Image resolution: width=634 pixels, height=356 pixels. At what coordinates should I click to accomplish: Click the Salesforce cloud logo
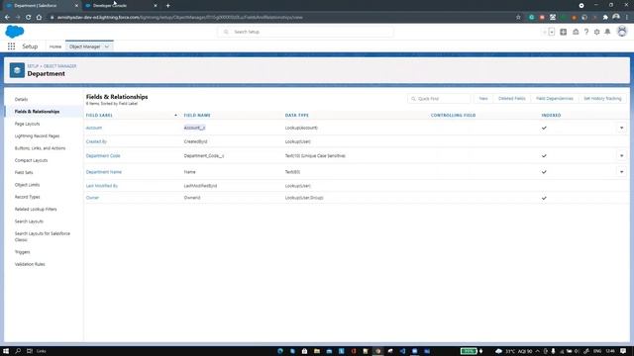click(x=15, y=32)
